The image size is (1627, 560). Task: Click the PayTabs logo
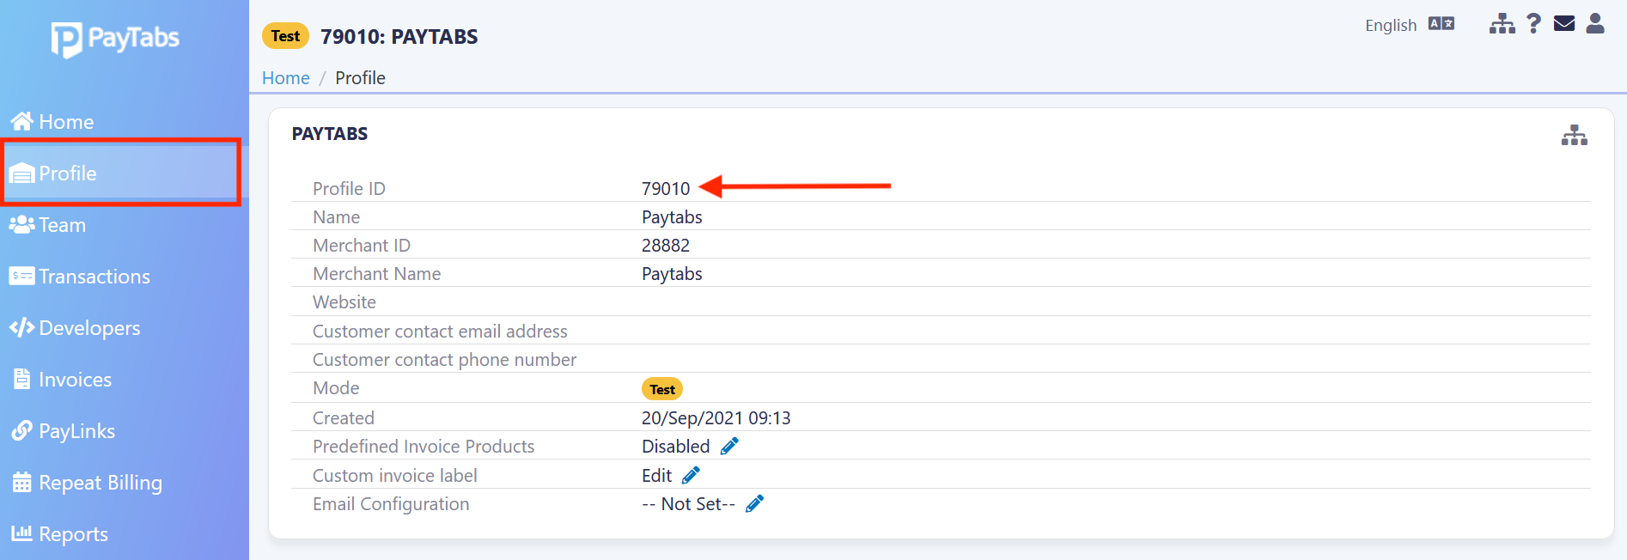click(x=115, y=40)
